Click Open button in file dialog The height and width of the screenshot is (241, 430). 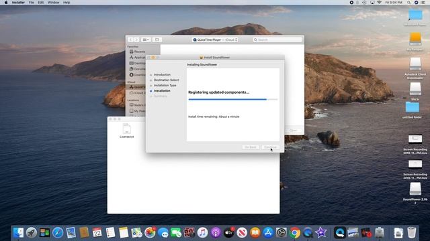coord(293,131)
